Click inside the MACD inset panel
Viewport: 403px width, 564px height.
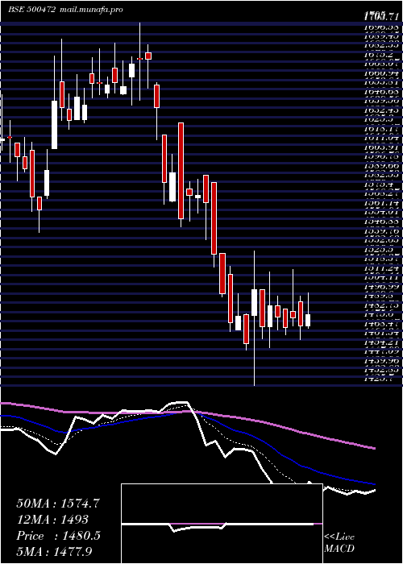(x=222, y=524)
